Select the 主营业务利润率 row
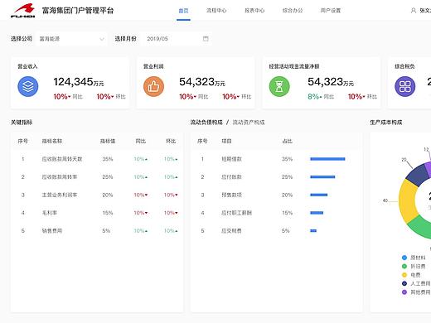Screen dimensions: 431x323 (x=97, y=195)
